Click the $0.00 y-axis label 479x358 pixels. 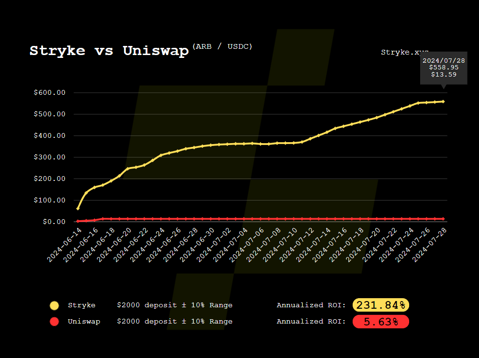click(x=54, y=222)
